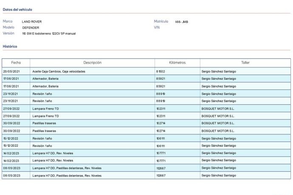Select the workshop name in the 20/05/2021 row
The height and width of the screenshot is (195, 293).
click(218, 72)
